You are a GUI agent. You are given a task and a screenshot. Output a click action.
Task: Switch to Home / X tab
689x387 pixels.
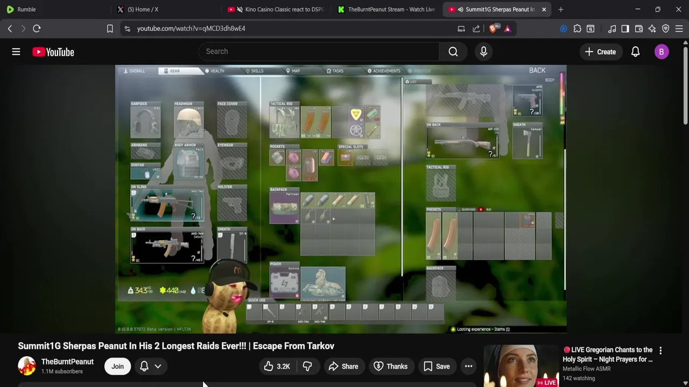[x=165, y=9]
